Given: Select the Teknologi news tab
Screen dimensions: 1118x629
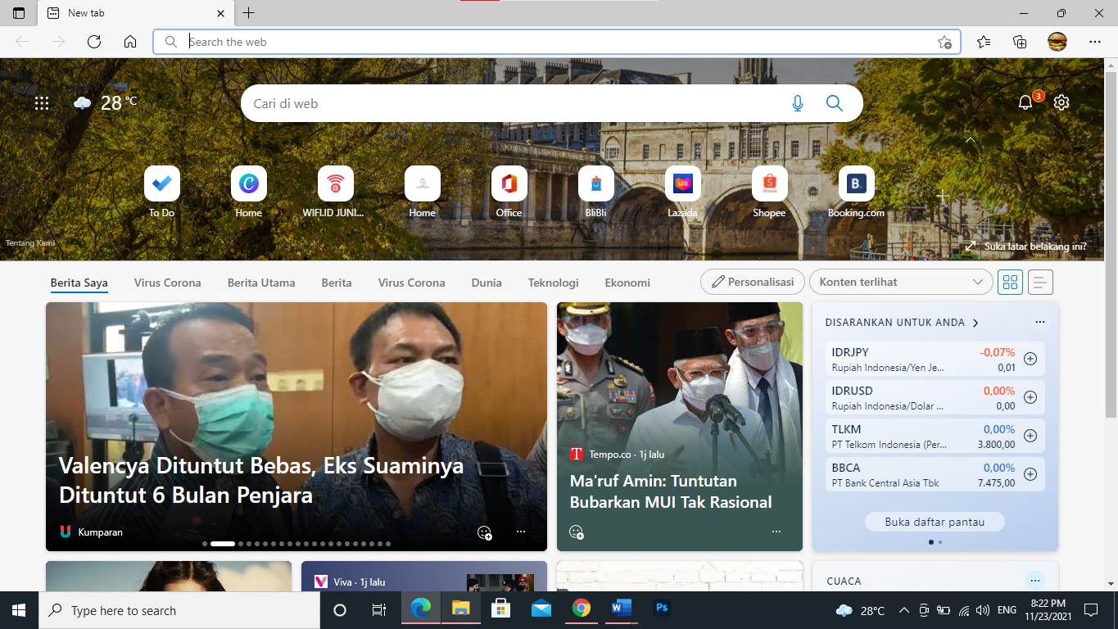Looking at the screenshot, I should 553,283.
